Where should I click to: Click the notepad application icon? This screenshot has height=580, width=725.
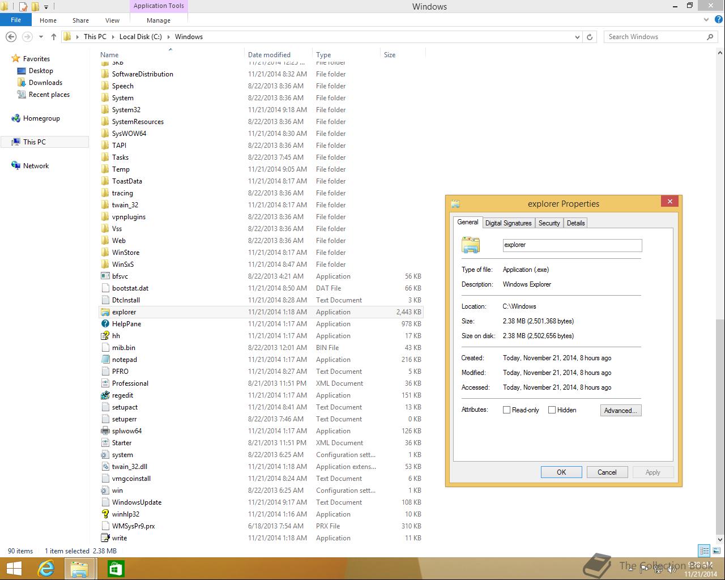105,360
